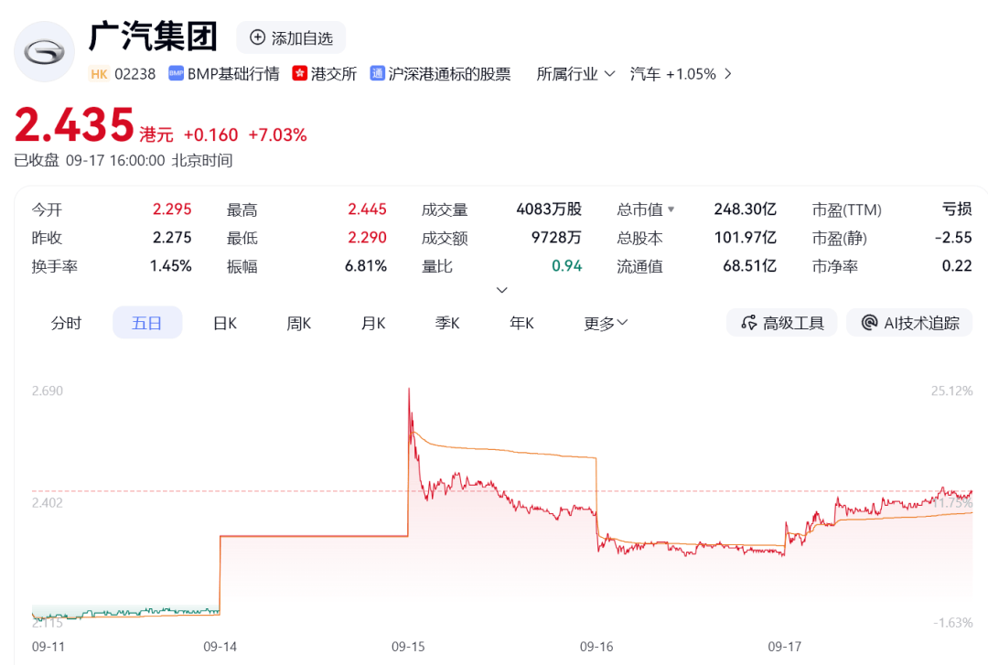988x665 pixels.
Task: Click the HK market badge icon
Action: click(99, 74)
